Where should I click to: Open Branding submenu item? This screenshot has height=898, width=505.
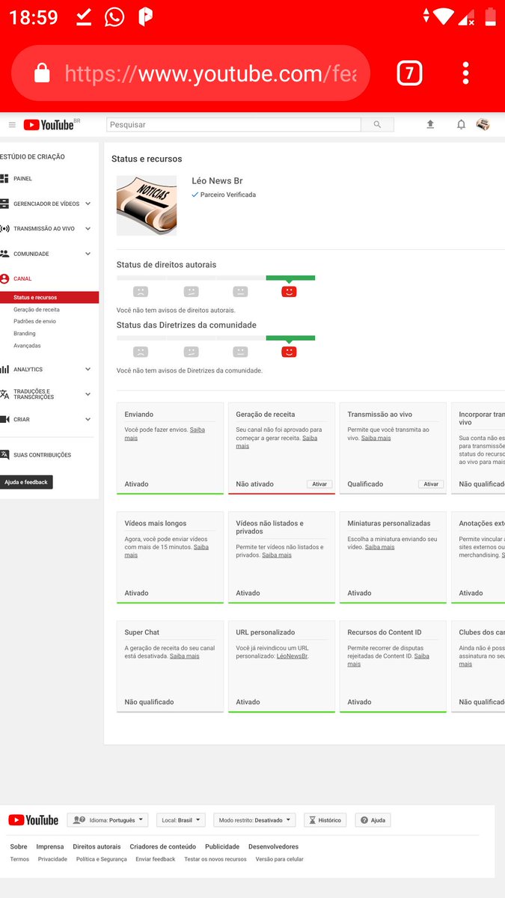(25, 334)
